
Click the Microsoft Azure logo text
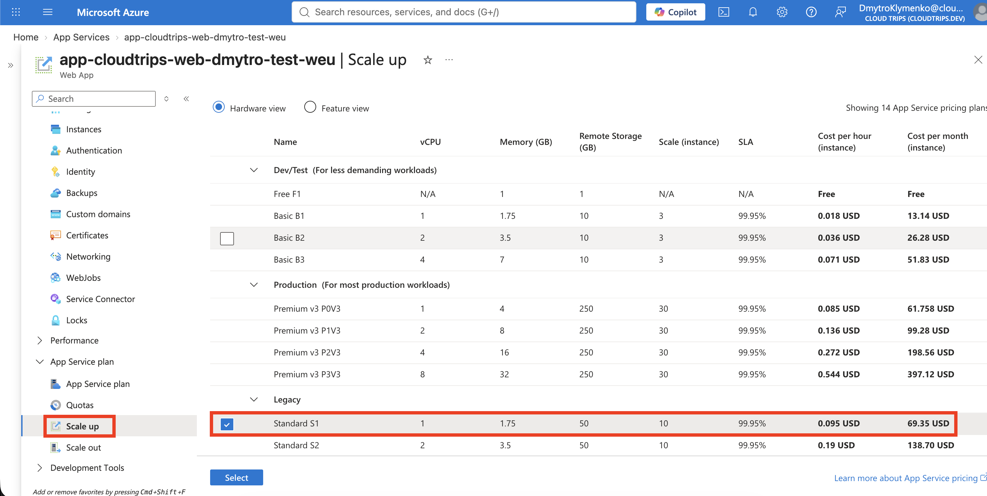[x=113, y=12]
